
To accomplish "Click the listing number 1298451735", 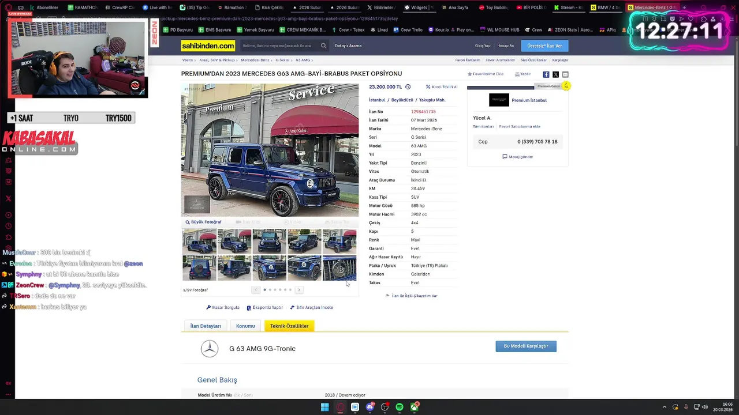I will (x=423, y=112).
